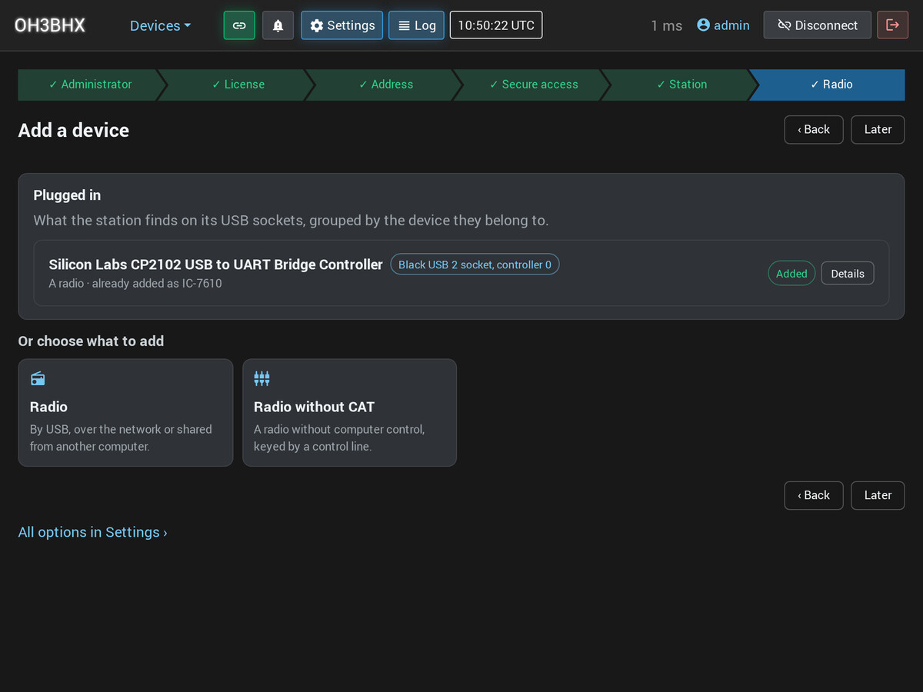Expand the Devices dropdown menu
The image size is (923, 692).
[160, 25]
